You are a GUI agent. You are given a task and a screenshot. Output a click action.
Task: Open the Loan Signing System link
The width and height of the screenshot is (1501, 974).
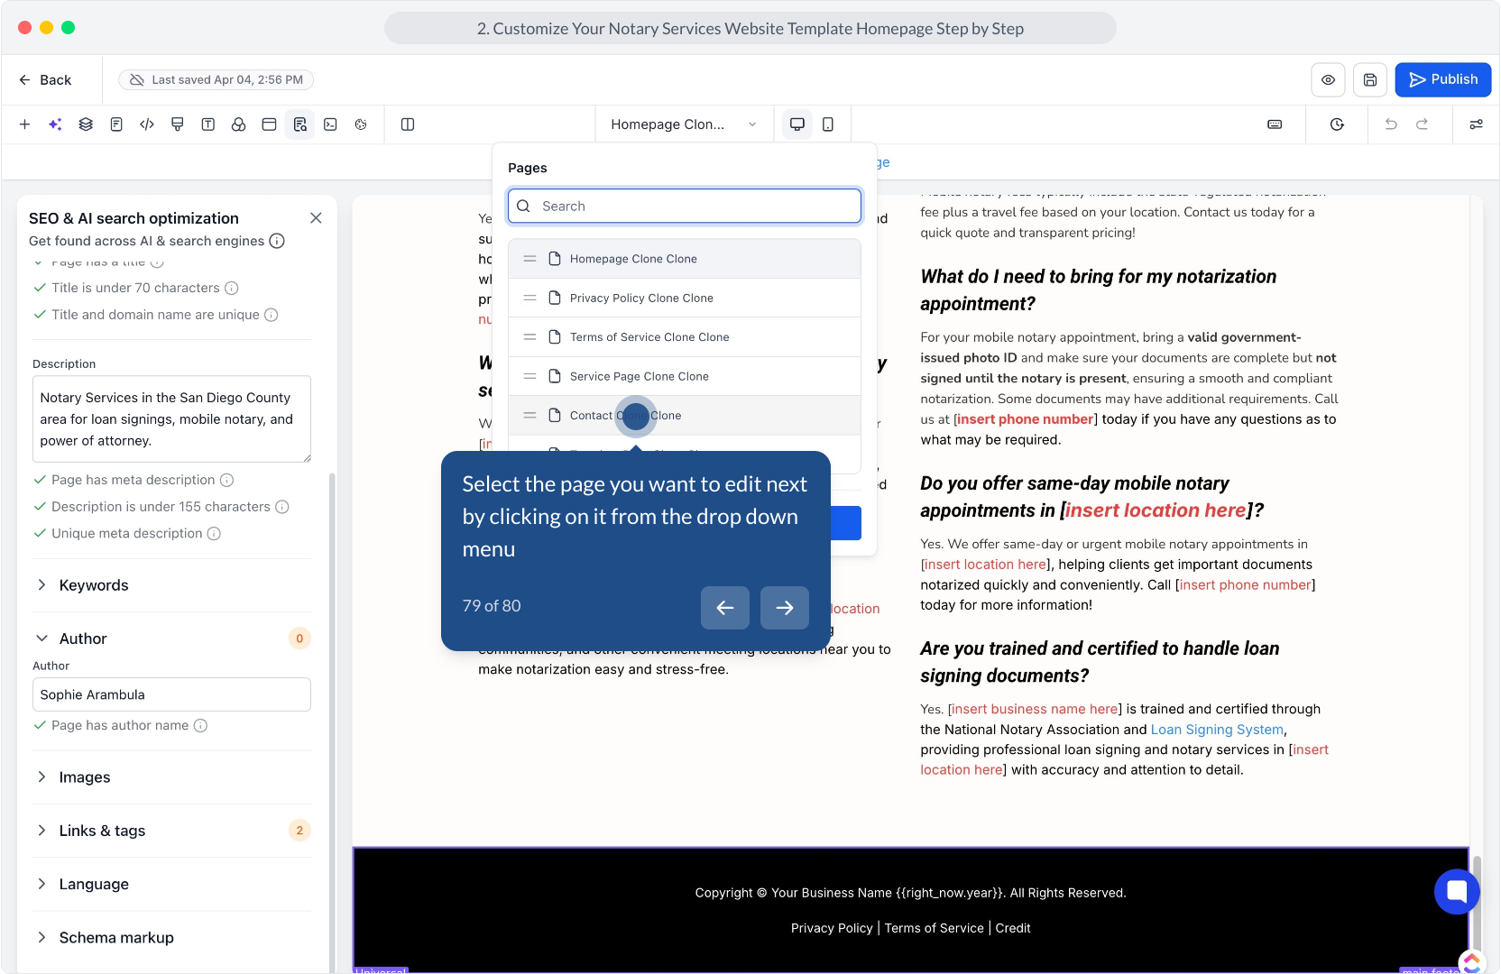click(1217, 730)
